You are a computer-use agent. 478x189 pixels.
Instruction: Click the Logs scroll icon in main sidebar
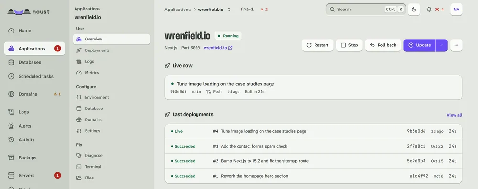click(11, 112)
